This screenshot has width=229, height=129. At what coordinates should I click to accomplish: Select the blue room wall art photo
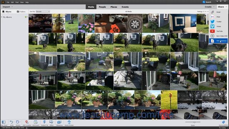[183, 23]
